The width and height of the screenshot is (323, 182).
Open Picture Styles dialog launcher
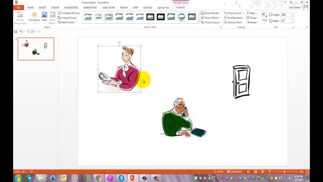(x=221, y=27)
